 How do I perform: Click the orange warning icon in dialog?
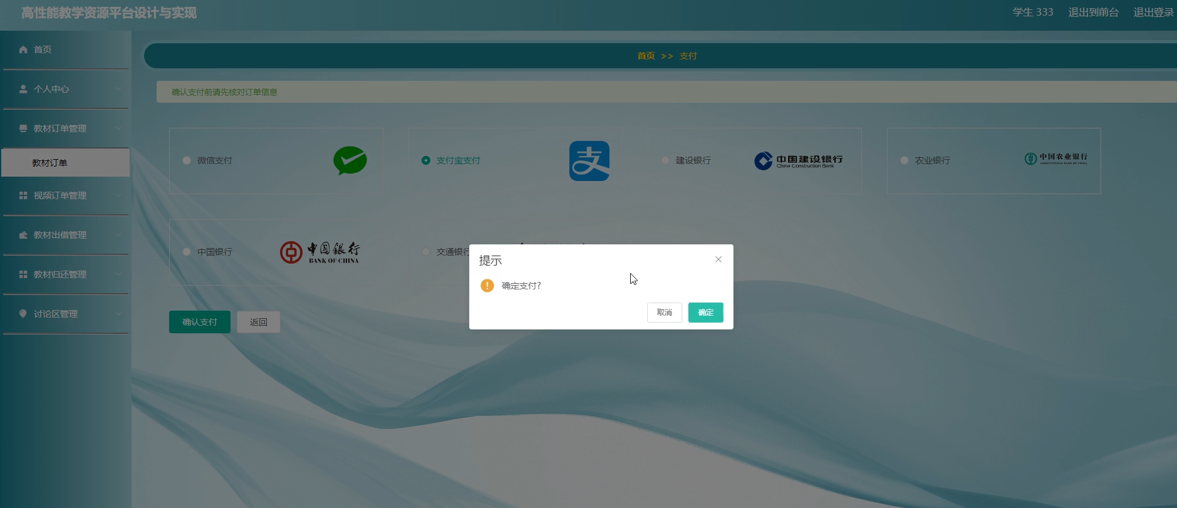click(x=487, y=286)
